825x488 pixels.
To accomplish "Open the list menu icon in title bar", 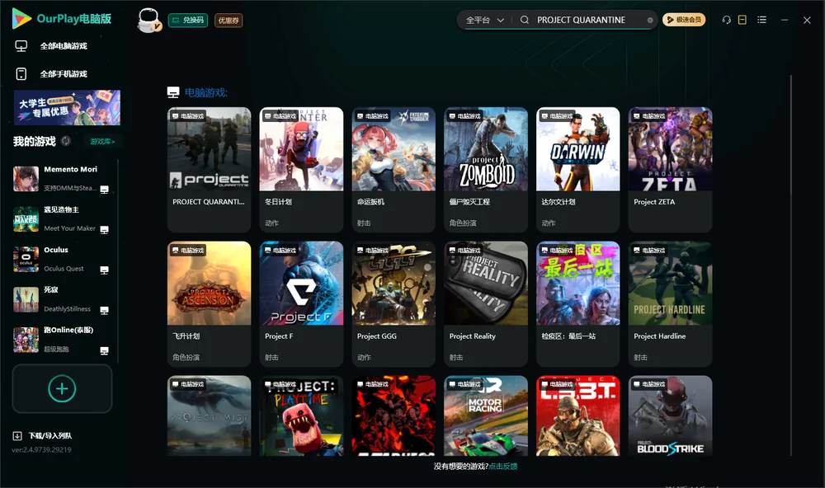I will (x=761, y=20).
